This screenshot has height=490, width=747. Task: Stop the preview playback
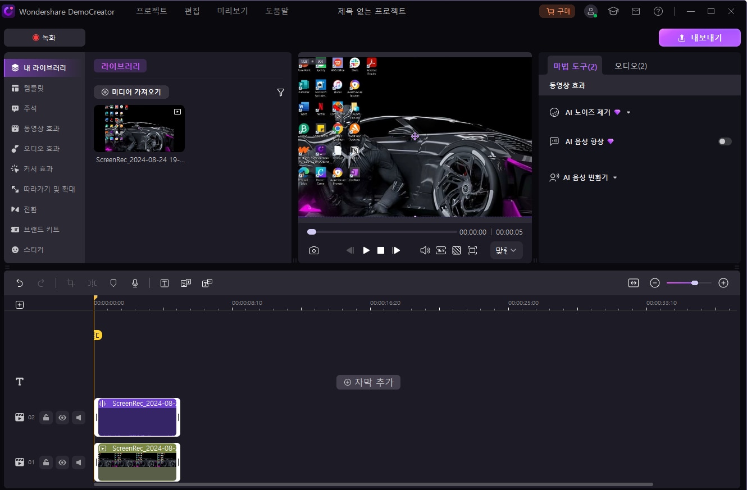(381, 250)
